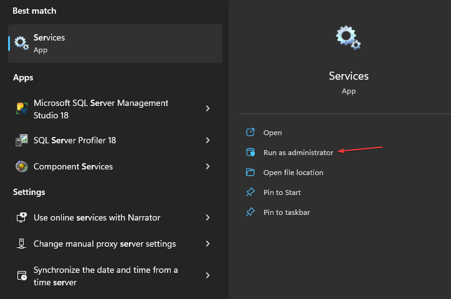The height and width of the screenshot is (299, 451).
Task: Expand Use online services with Narrator chevron
Action: click(x=207, y=217)
